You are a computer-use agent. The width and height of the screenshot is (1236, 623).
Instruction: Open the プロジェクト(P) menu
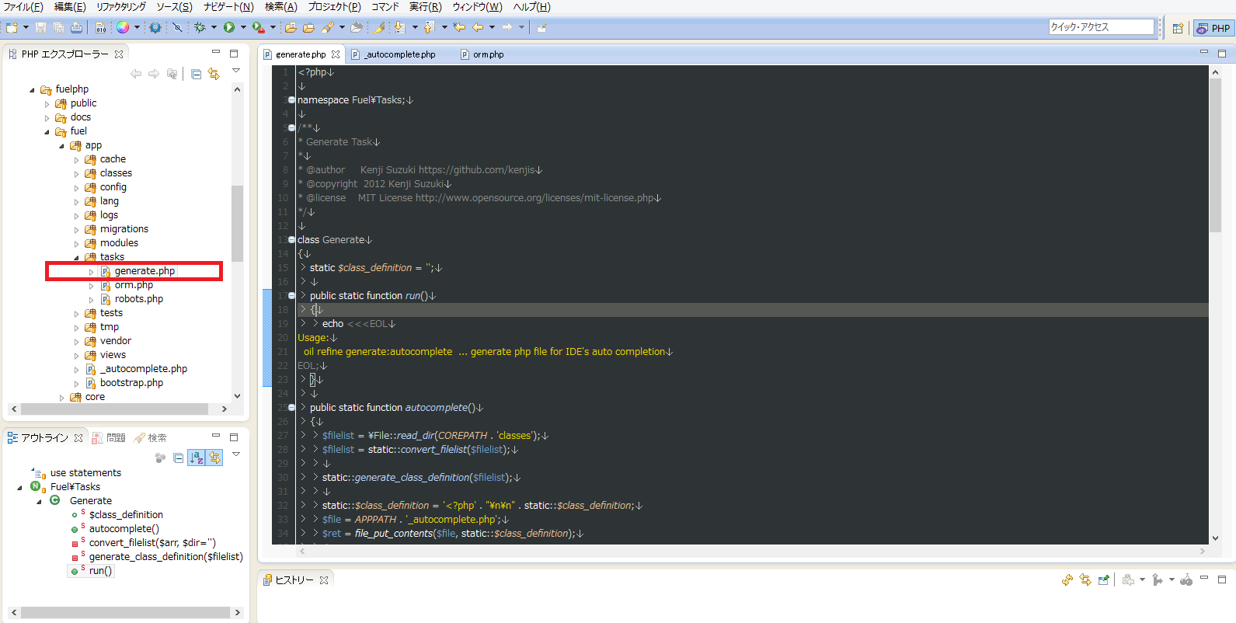click(334, 7)
